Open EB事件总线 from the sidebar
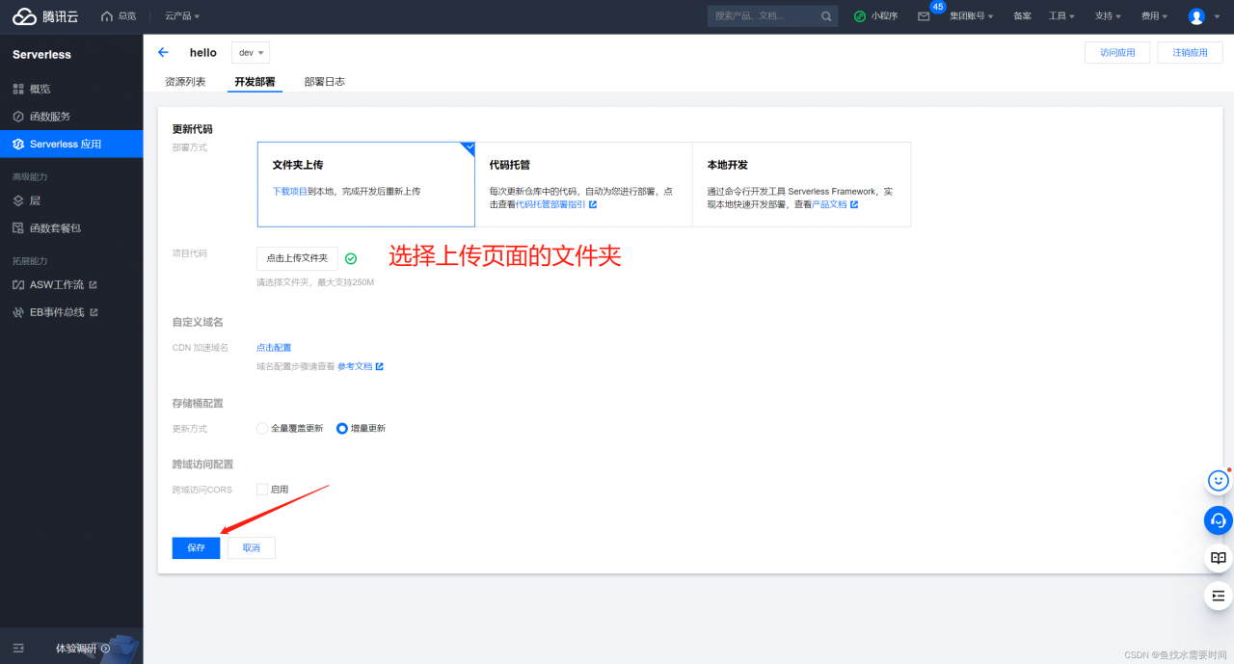The width and height of the screenshot is (1234, 664). (59, 311)
